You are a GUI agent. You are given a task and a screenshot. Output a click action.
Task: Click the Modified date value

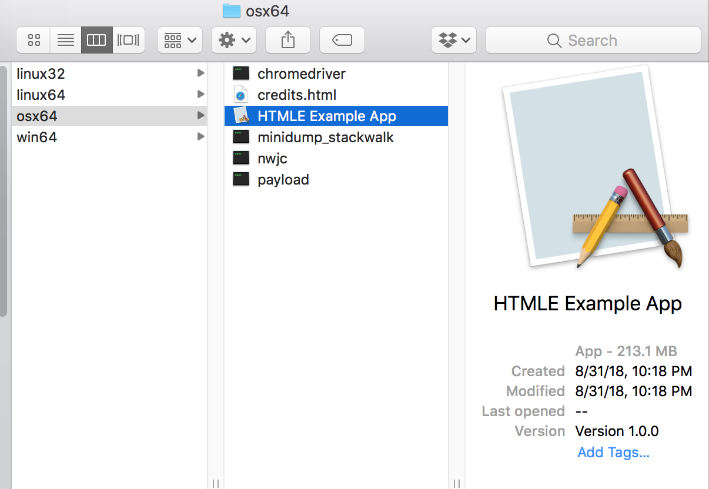pos(634,391)
